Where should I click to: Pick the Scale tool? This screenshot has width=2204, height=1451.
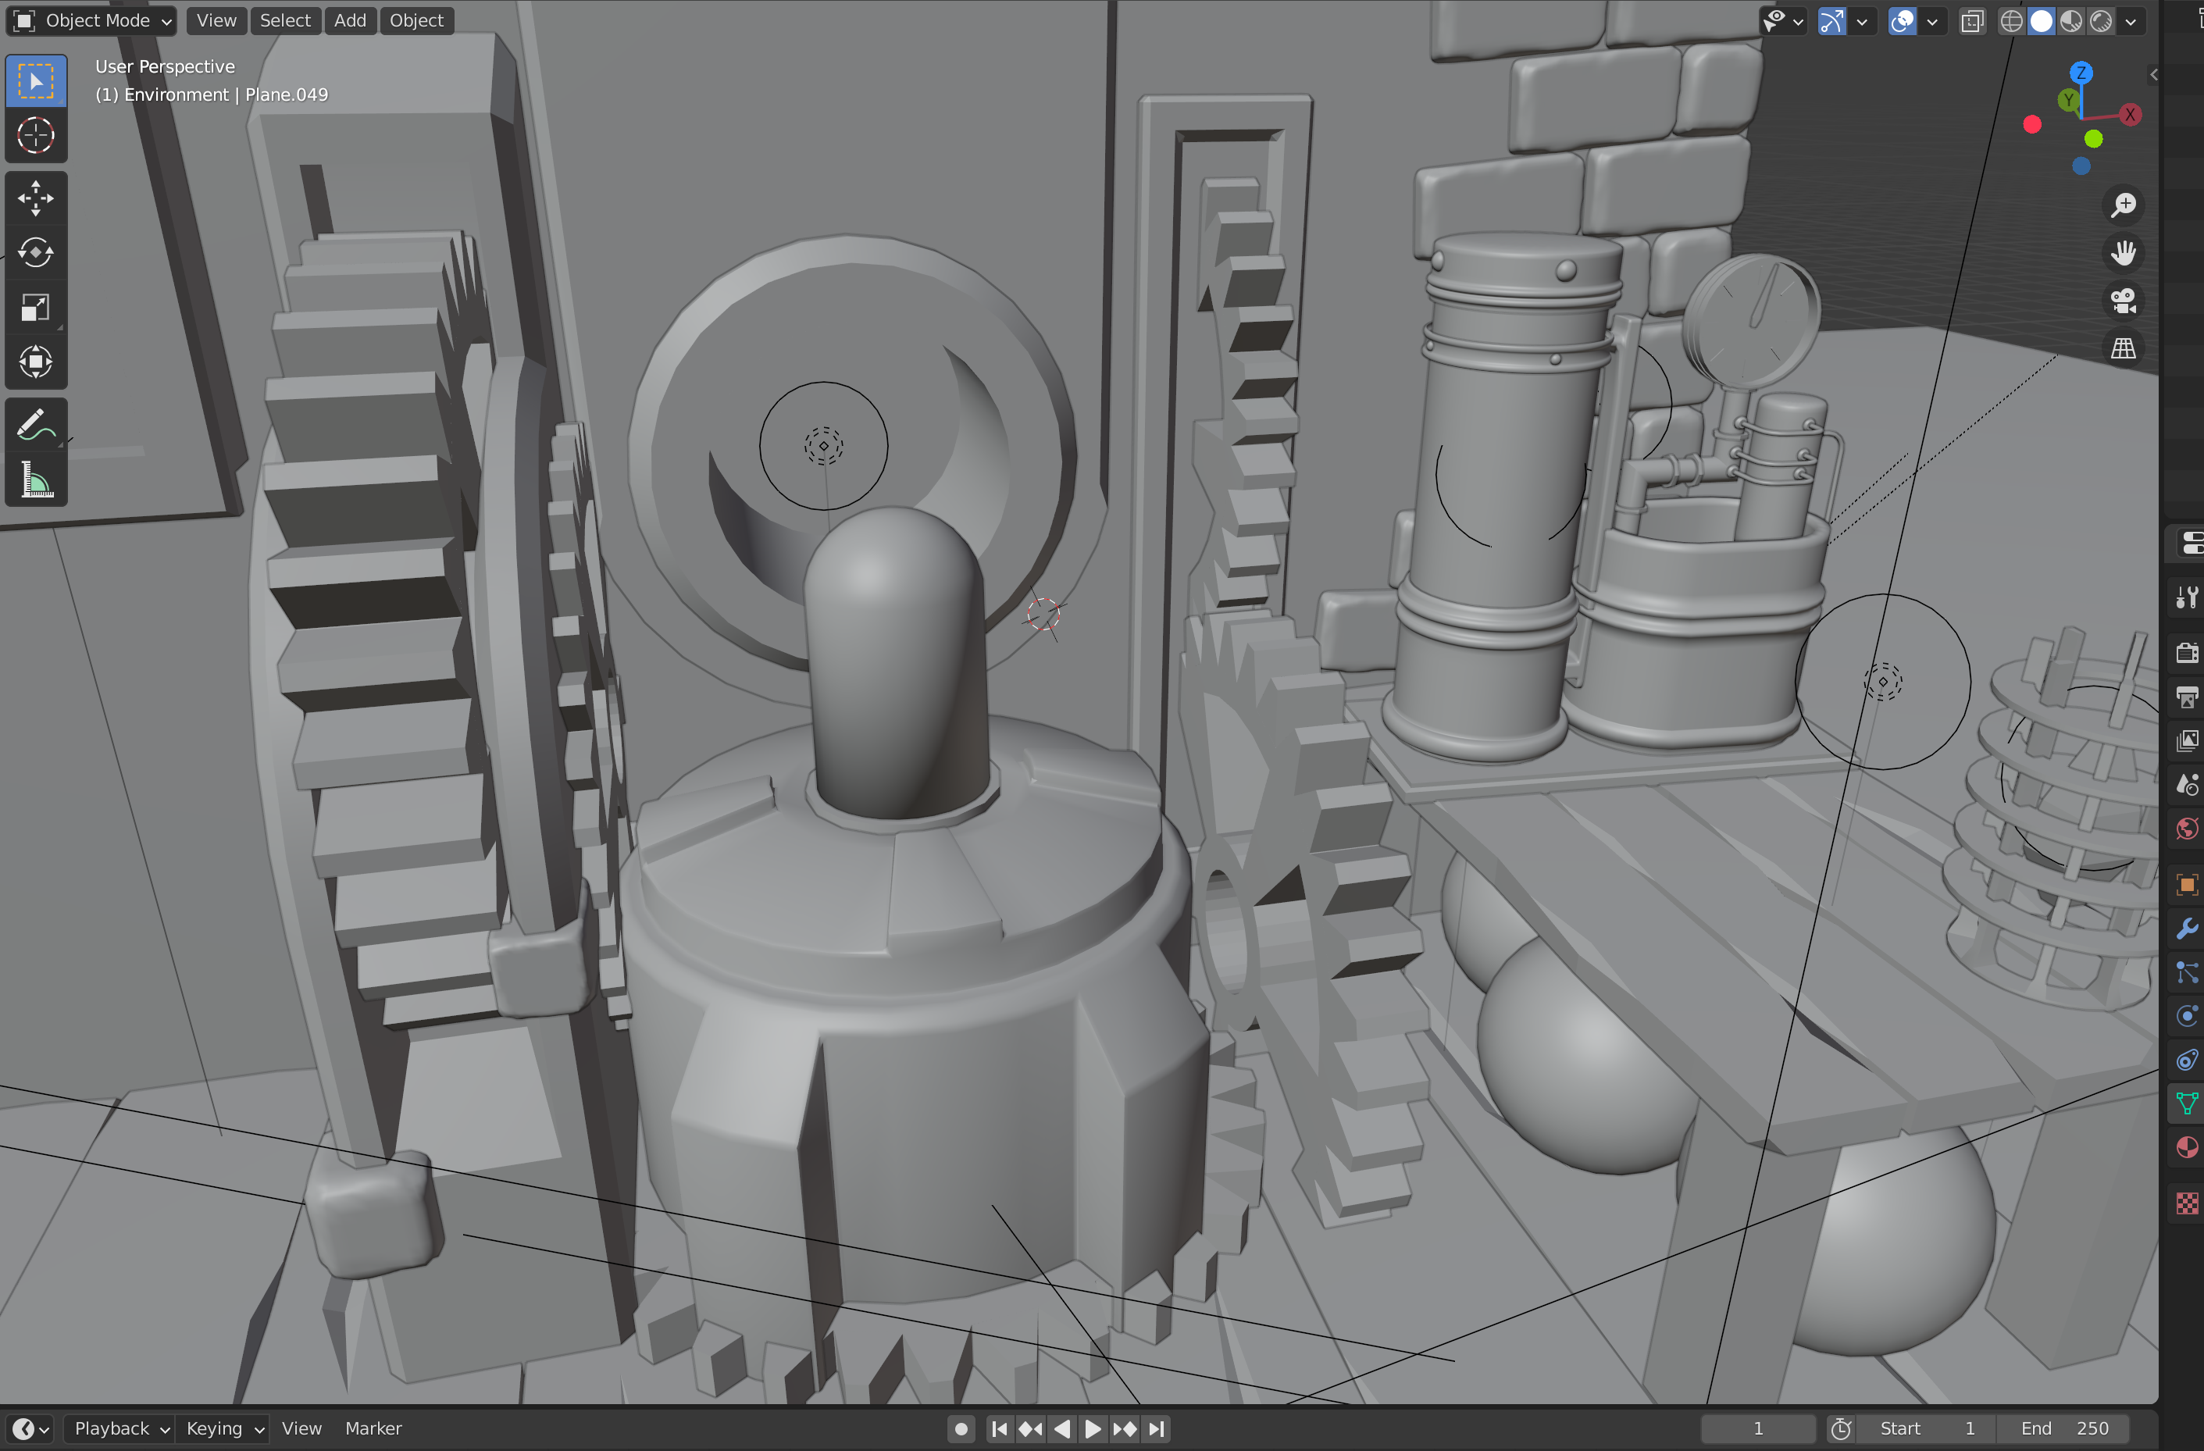tap(36, 308)
